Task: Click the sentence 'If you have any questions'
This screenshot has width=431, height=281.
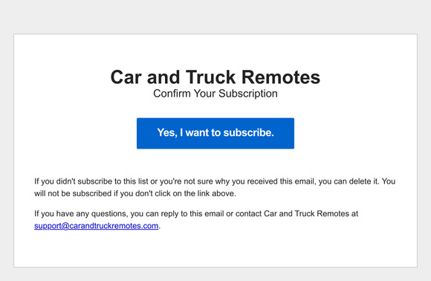Action: [x=196, y=219]
